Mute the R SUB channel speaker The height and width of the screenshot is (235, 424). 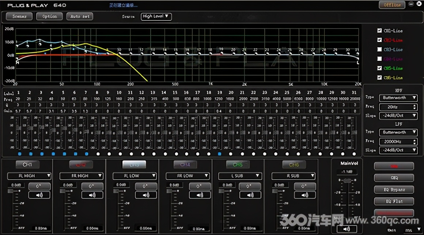point(305,195)
